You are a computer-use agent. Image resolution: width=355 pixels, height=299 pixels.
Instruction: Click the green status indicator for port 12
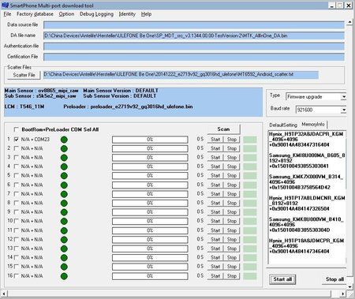coord(64,240)
